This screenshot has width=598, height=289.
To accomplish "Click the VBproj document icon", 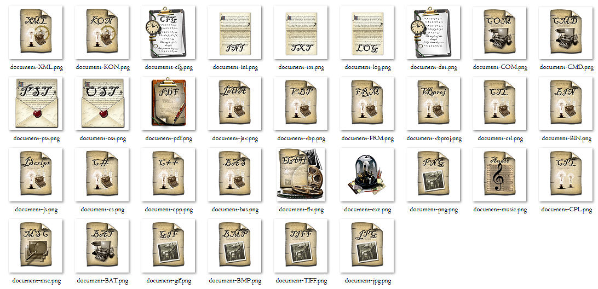I will pyautogui.click(x=434, y=103).
